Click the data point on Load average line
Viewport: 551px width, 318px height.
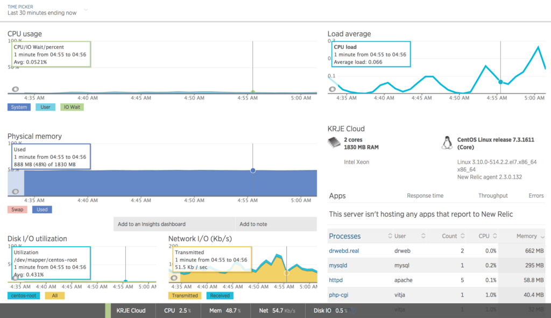(500, 82)
